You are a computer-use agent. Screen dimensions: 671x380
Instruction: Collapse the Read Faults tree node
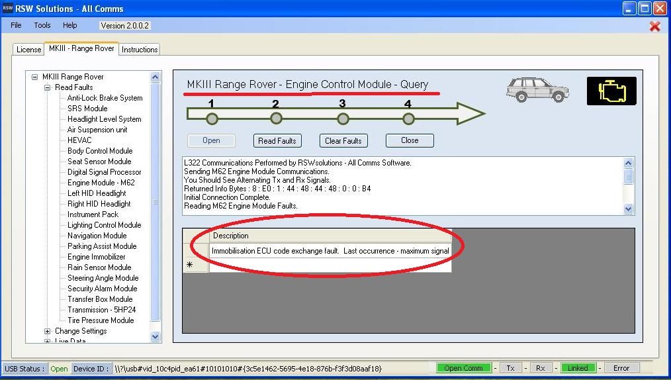coord(48,88)
